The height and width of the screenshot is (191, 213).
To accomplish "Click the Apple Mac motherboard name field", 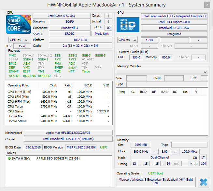I will (x=68, y=133).
